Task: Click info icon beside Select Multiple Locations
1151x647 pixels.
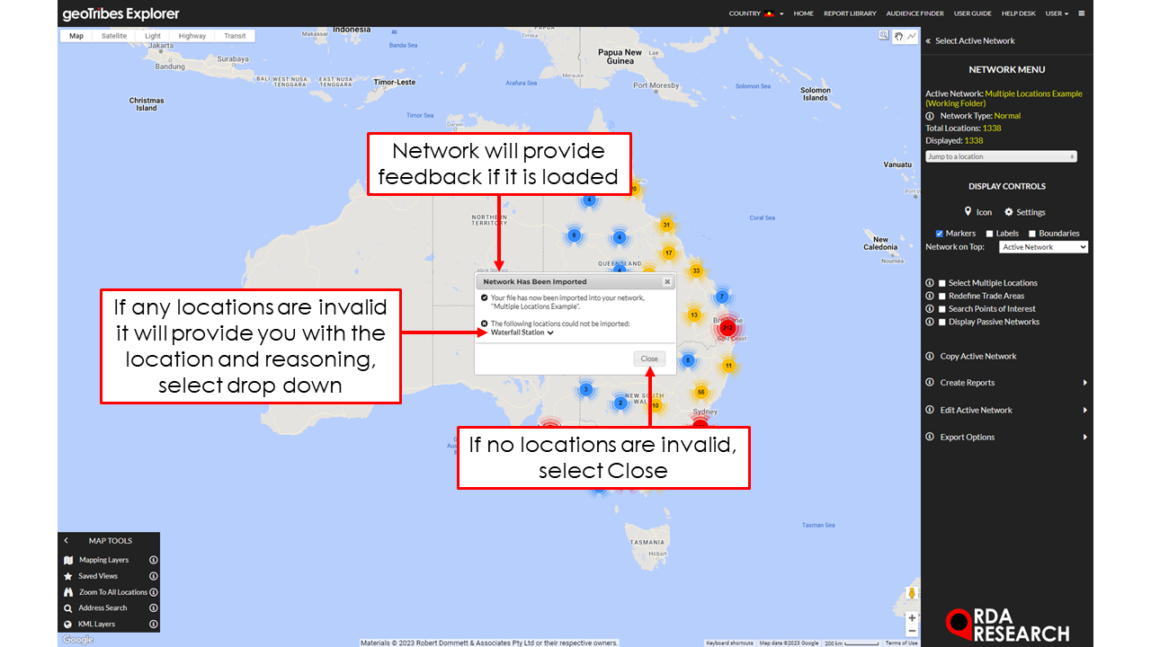Action: [930, 283]
